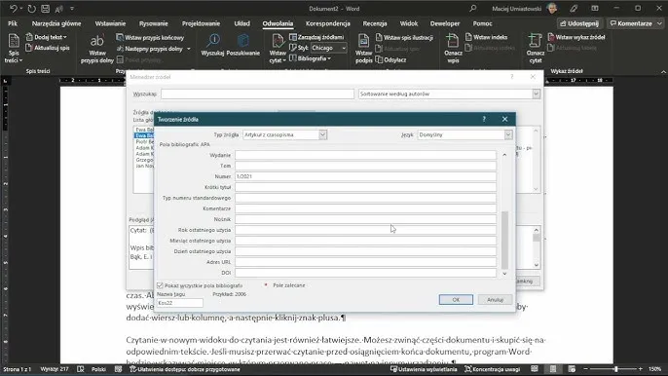Click the help question mark in Tworzenie źródła

click(x=484, y=119)
